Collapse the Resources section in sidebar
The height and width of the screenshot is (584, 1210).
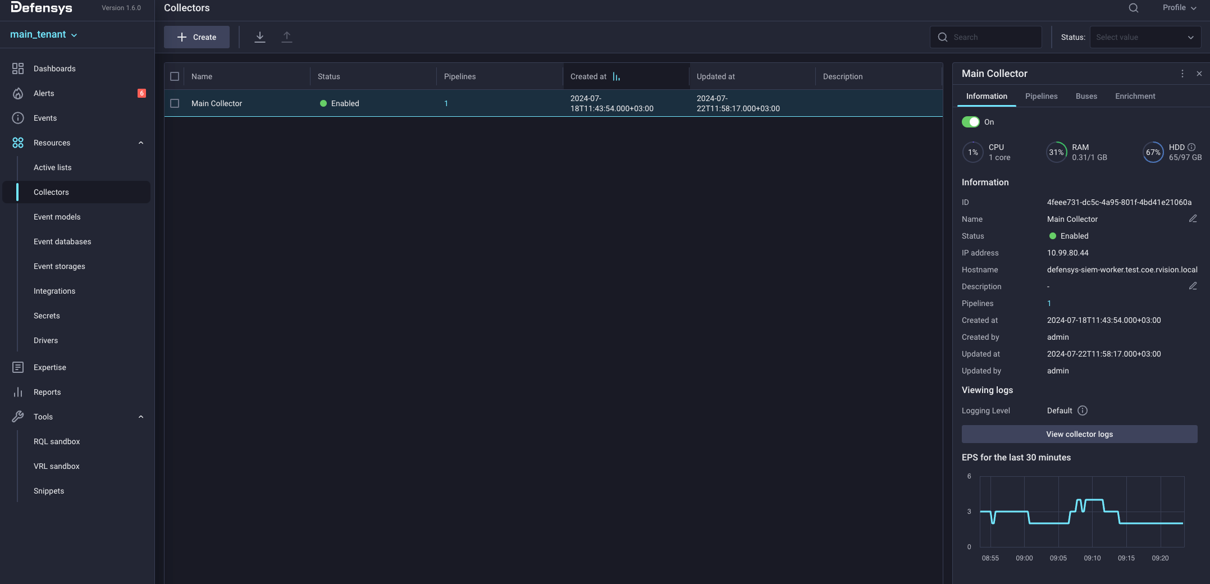[x=141, y=143]
